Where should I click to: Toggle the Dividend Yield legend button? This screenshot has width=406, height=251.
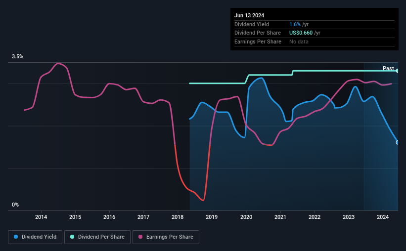tap(35, 237)
